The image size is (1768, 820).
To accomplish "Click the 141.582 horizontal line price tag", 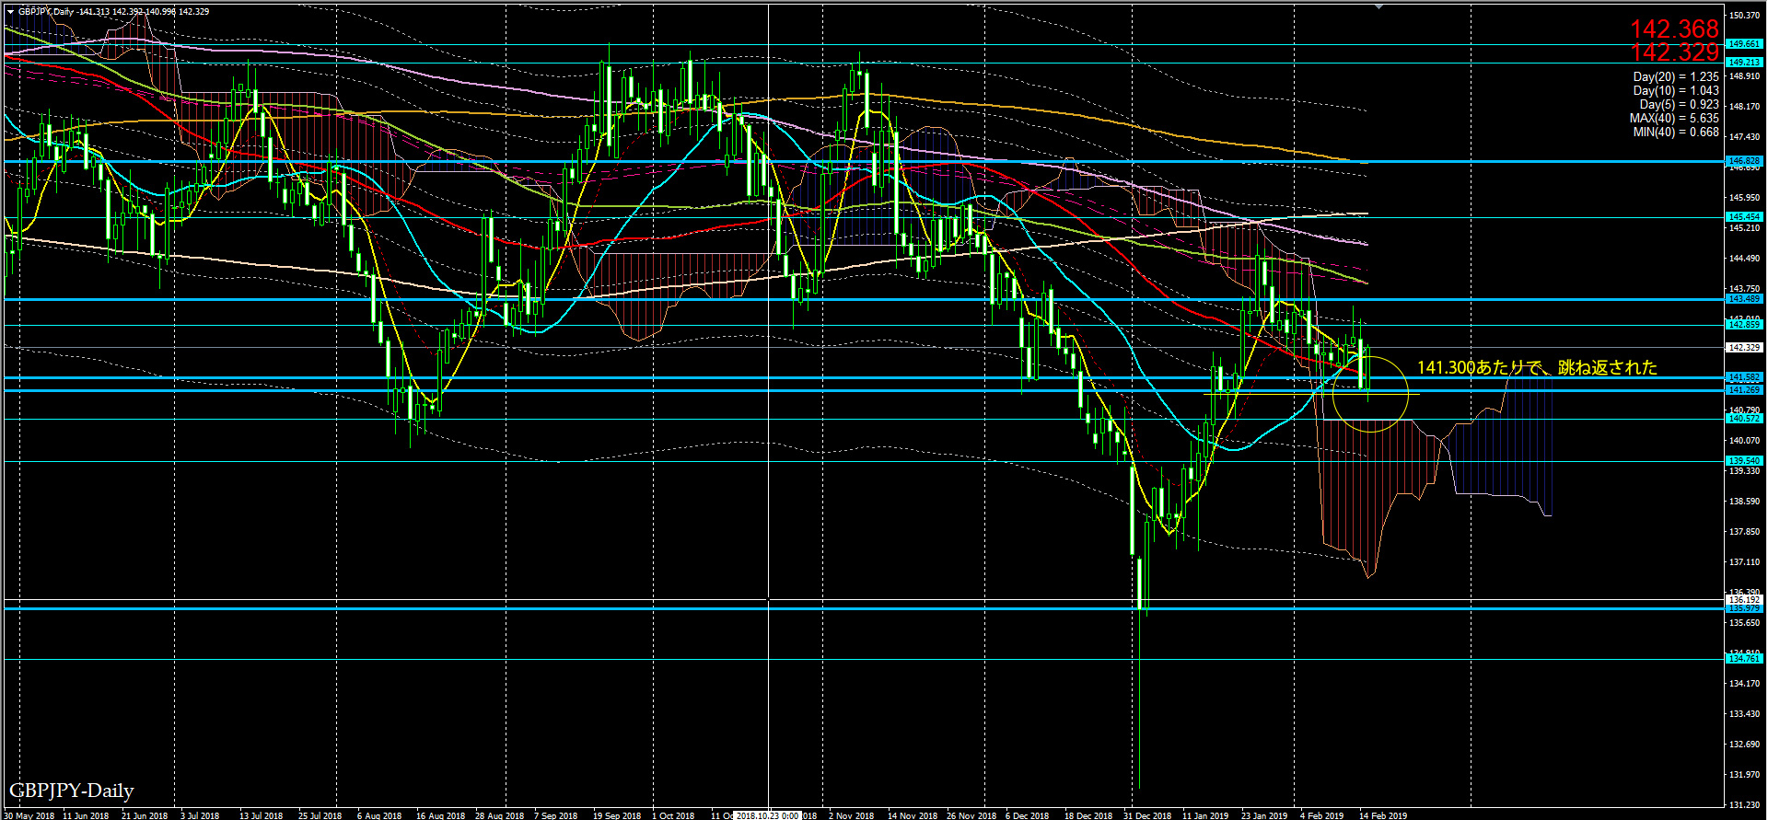I will [1744, 377].
